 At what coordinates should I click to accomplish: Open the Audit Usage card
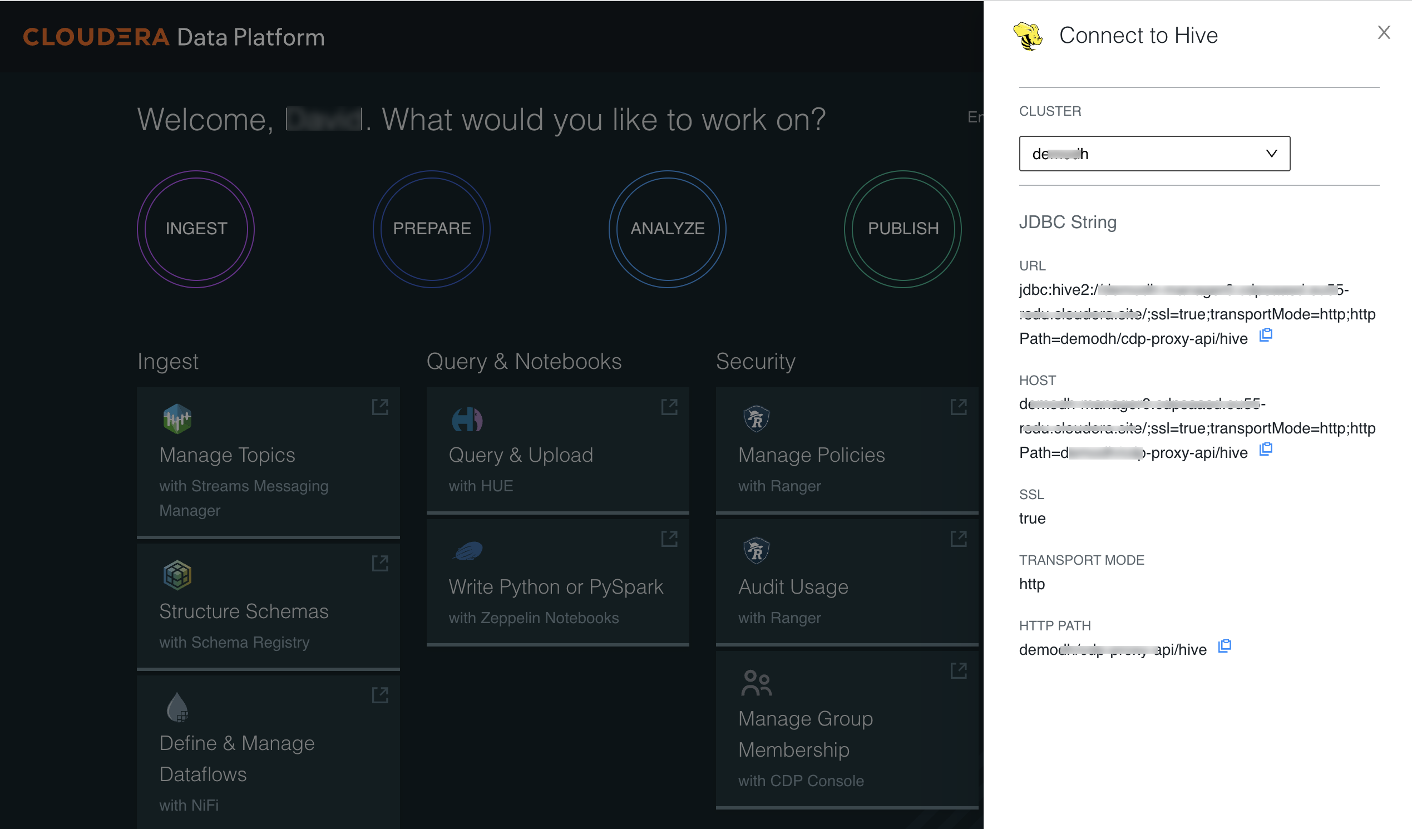point(847,583)
